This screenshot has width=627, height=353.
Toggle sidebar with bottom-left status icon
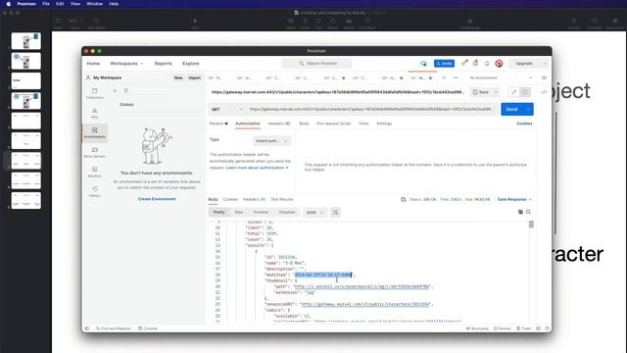pyautogui.click(x=87, y=328)
